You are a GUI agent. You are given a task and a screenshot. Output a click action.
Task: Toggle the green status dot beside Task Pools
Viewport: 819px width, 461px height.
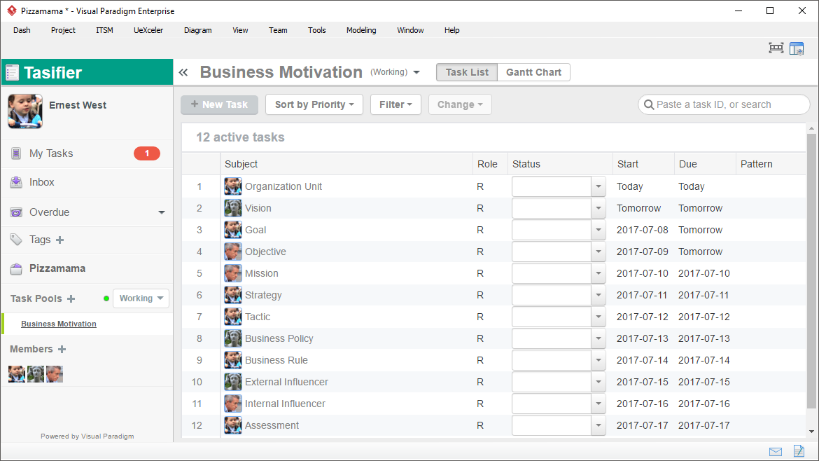106,298
